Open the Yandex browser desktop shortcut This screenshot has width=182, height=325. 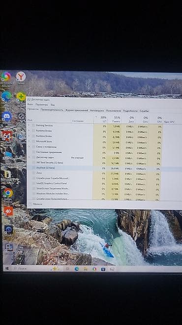click(21, 77)
